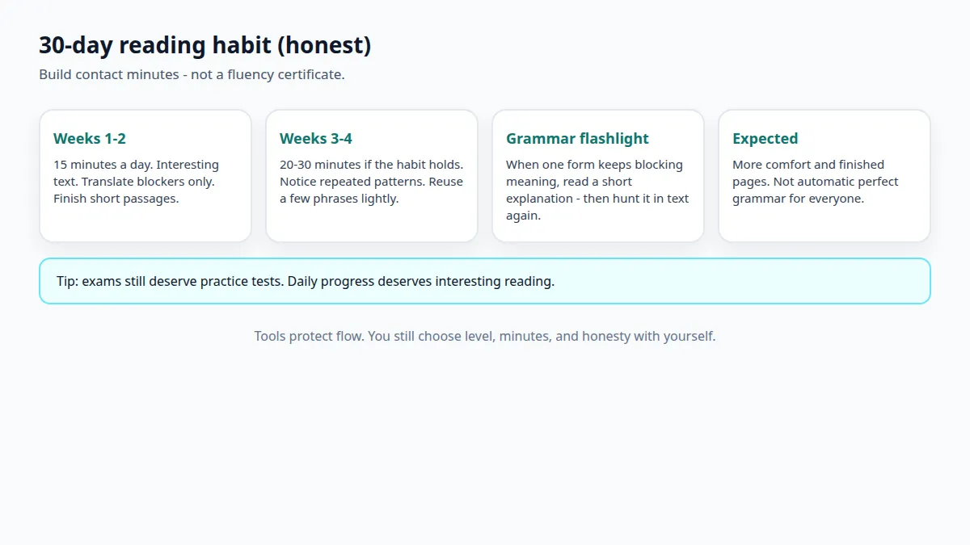Screen dimensions: 970x545
Task: Click the 'Translate blockers only' line
Action: (x=148, y=182)
